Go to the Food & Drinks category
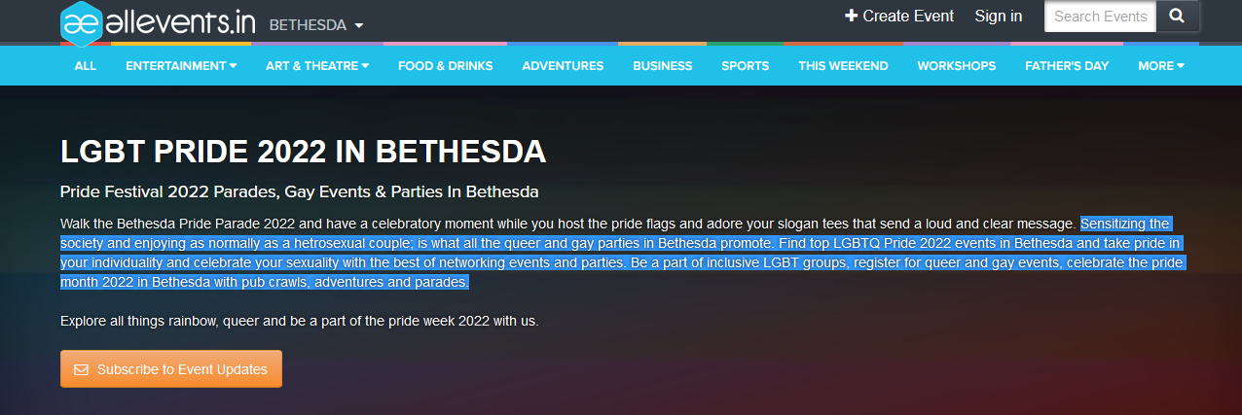Viewport: 1242px width, 415px height. pyautogui.click(x=445, y=66)
